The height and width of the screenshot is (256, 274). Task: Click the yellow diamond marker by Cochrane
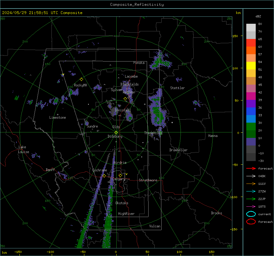point(104,176)
